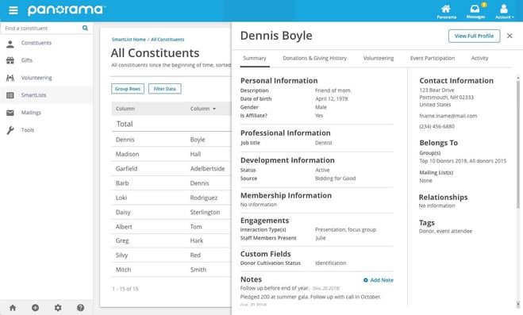The image size is (523, 315).
Task: Select the Daisy row in the list
Action: click(x=171, y=212)
